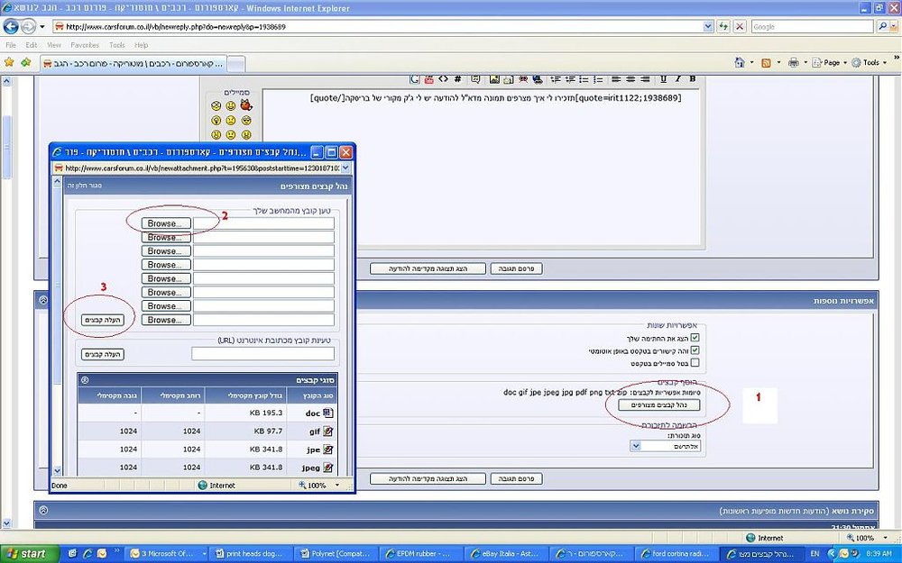
Task: Collapse the 'סוגי קבצים' table in popup
Action: point(85,380)
